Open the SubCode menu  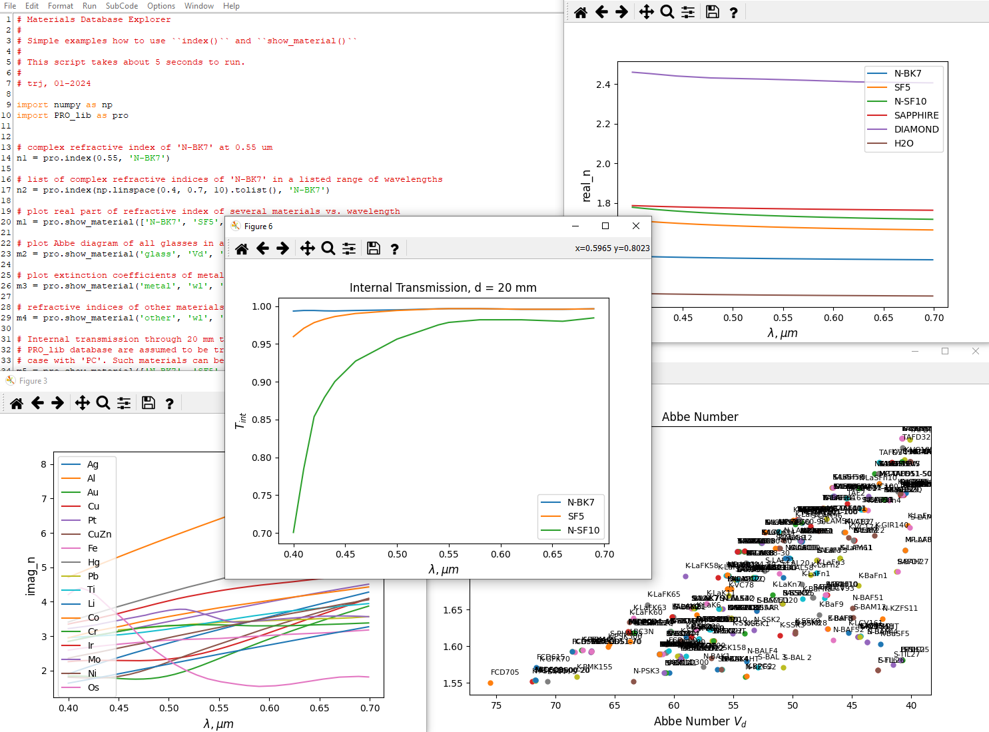point(122,6)
